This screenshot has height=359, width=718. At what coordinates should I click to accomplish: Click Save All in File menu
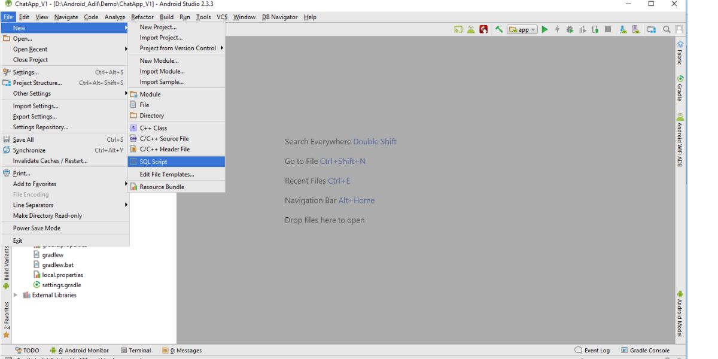click(65, 140)
